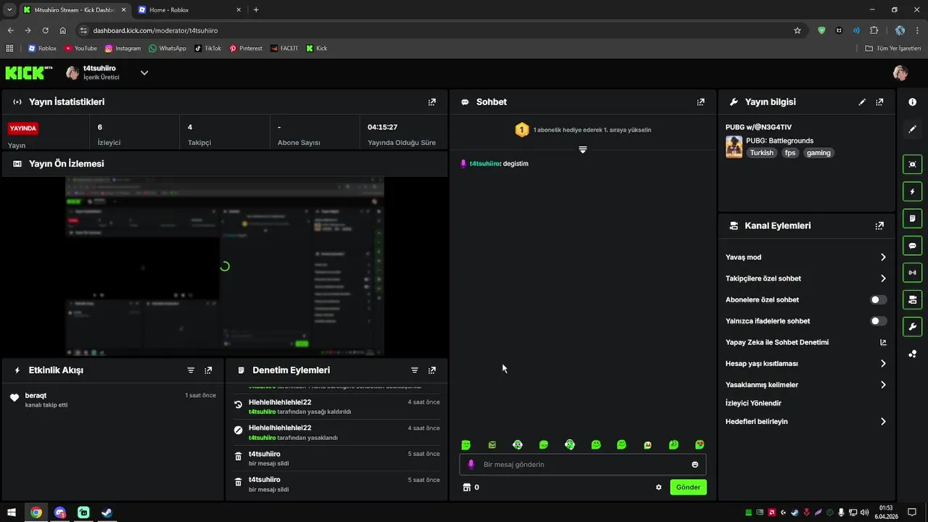Click the YAYINDA live badge
This screenshot has height=522, width=928.
coord(23,128)
